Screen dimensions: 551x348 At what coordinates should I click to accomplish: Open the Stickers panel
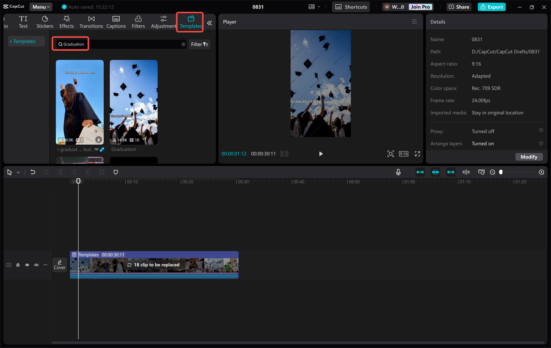tap(44, 21)
